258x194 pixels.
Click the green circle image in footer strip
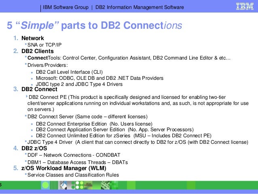45,185
